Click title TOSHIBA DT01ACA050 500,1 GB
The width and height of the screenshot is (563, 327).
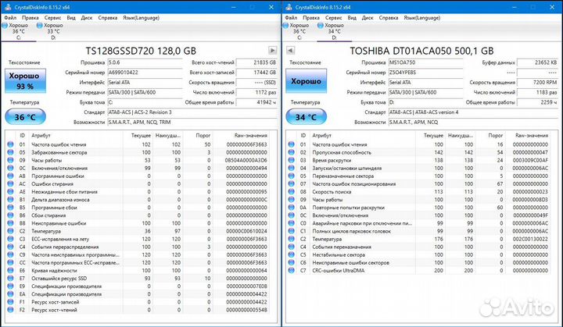(x=422, y=51)
